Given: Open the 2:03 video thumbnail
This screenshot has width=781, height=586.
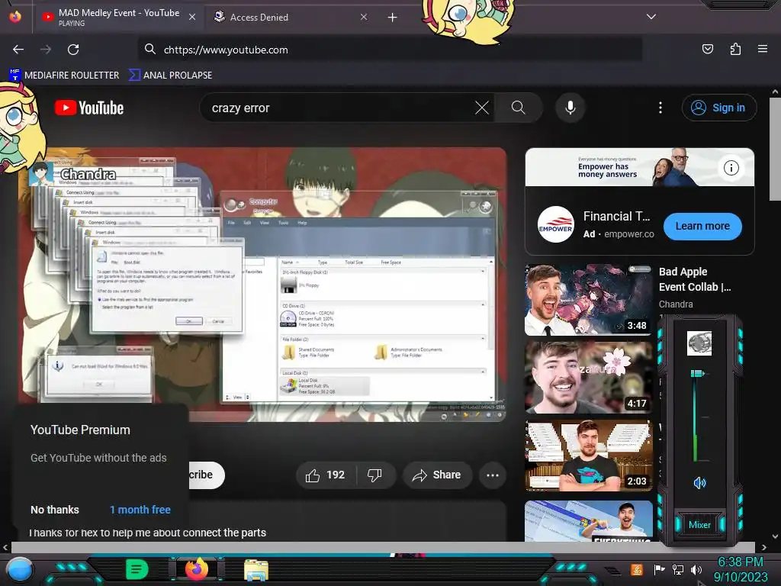Looking at the screenshot, I should pos(589,456).
